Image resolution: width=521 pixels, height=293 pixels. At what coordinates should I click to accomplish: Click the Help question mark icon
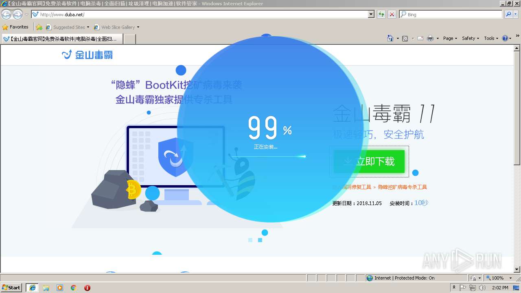tap(505, 38)
